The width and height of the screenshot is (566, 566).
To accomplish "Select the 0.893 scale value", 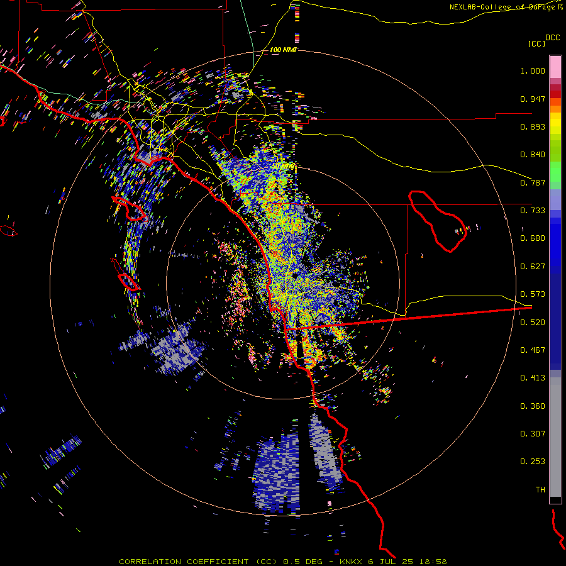I will tap(533, 126).
